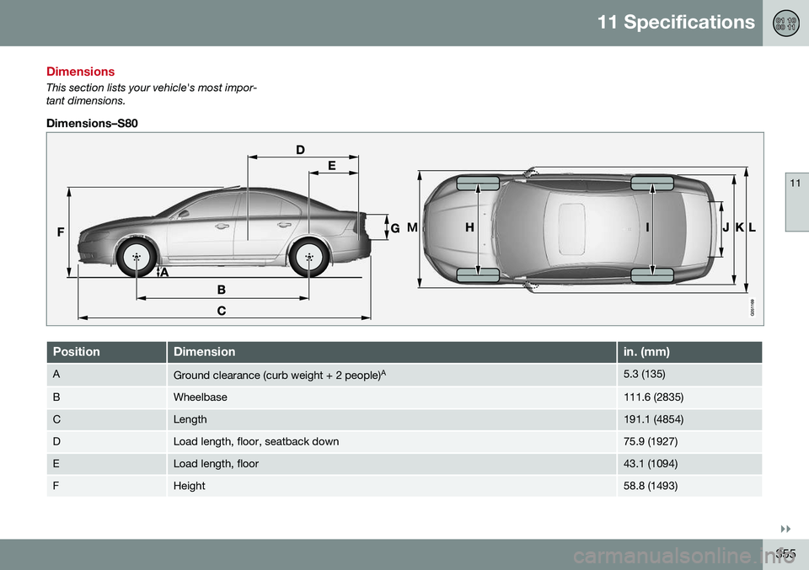The height and width of the screenshot is (570, 809).
Task: Click label 'K' at top-view rear
Action: click(x=740, y=227)
